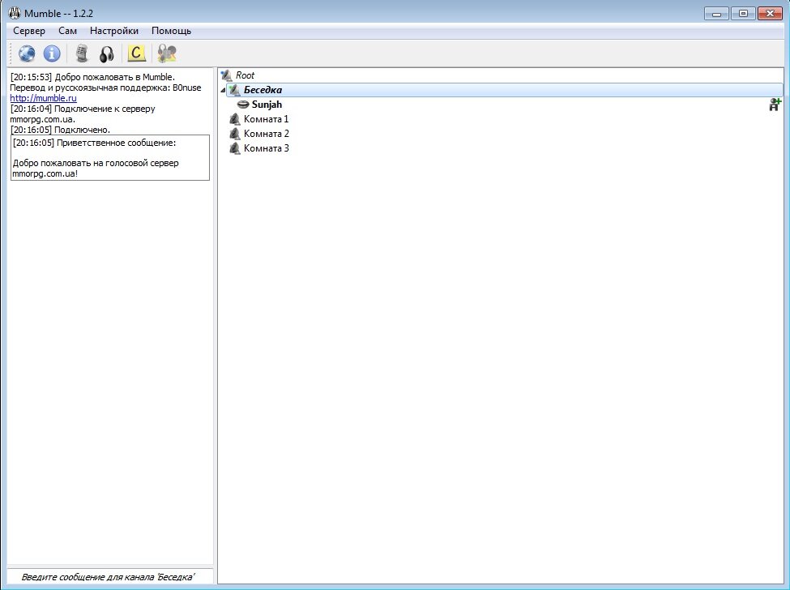Open the Сам menu

point(67,31)
